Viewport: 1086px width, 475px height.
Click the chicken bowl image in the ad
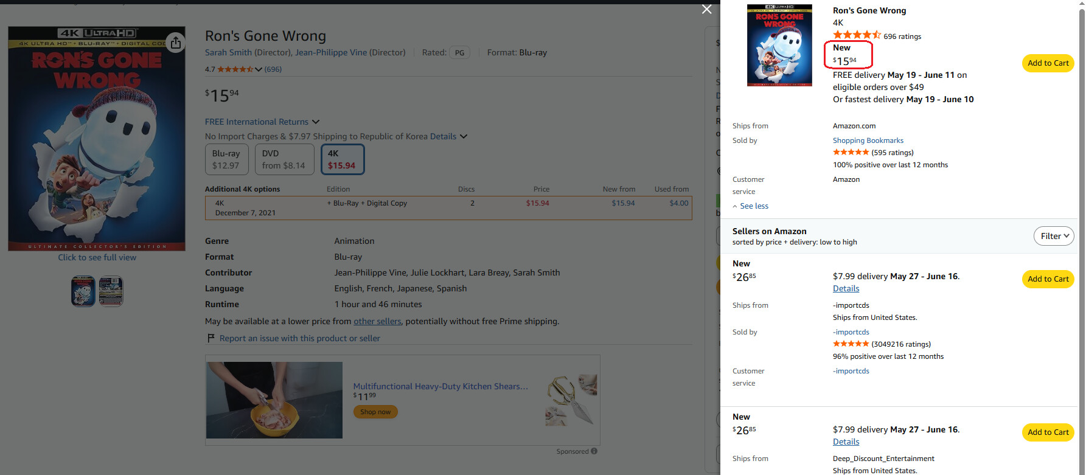274,400
